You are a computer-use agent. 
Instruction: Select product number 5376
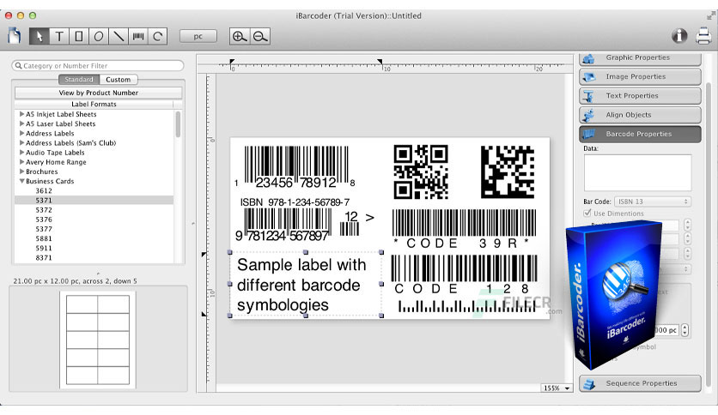[x=94, y=220]
